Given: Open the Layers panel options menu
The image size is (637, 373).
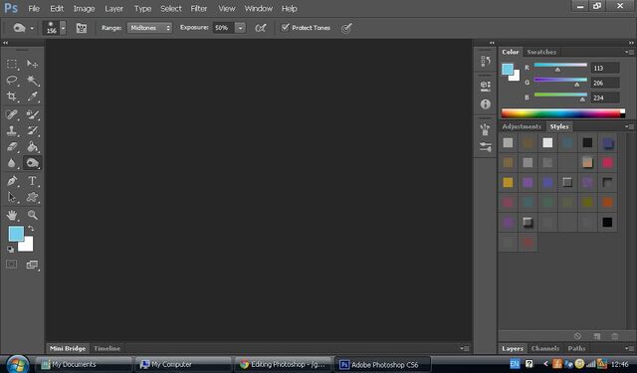Looking at the screenshot, I should pyautogui.click(x=629, y=348).
